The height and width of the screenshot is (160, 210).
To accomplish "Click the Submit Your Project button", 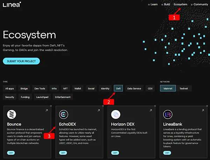I will [21, 61].
